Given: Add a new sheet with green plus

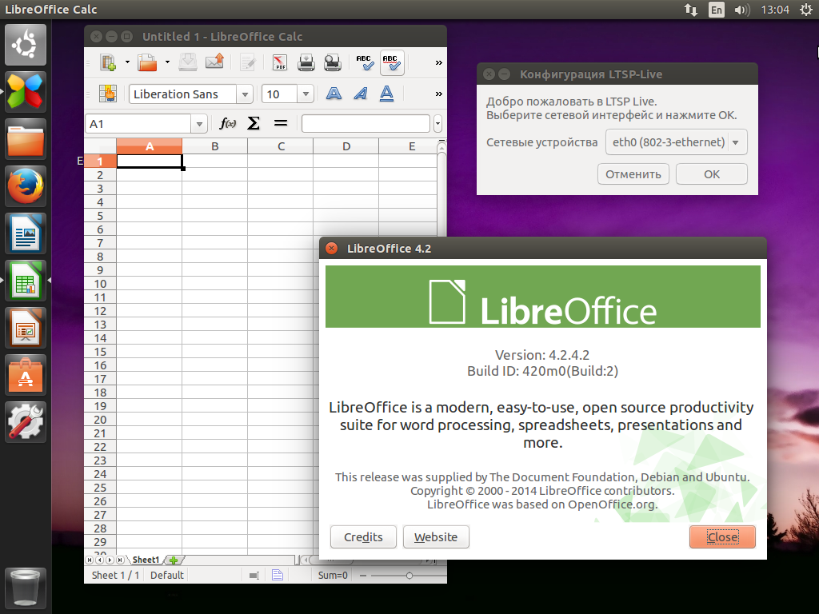Looking at the screenshot, I should 174,560.
